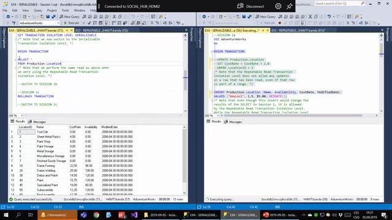Open Edit menu
The height and width of the screenshot is (220, 392).
point(15,10)
